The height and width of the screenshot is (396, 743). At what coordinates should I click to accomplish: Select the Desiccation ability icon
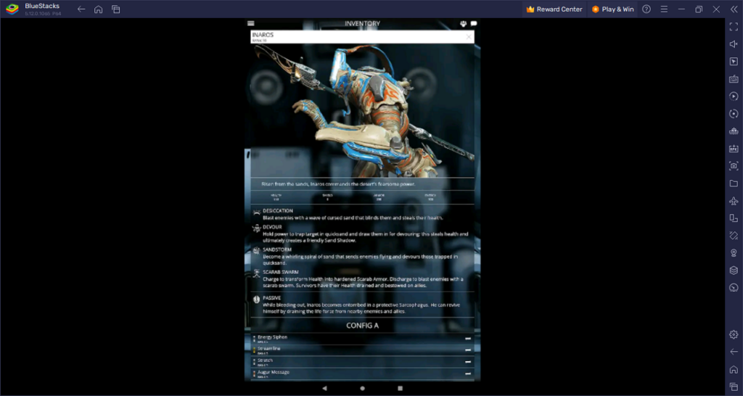coord(257,213)
